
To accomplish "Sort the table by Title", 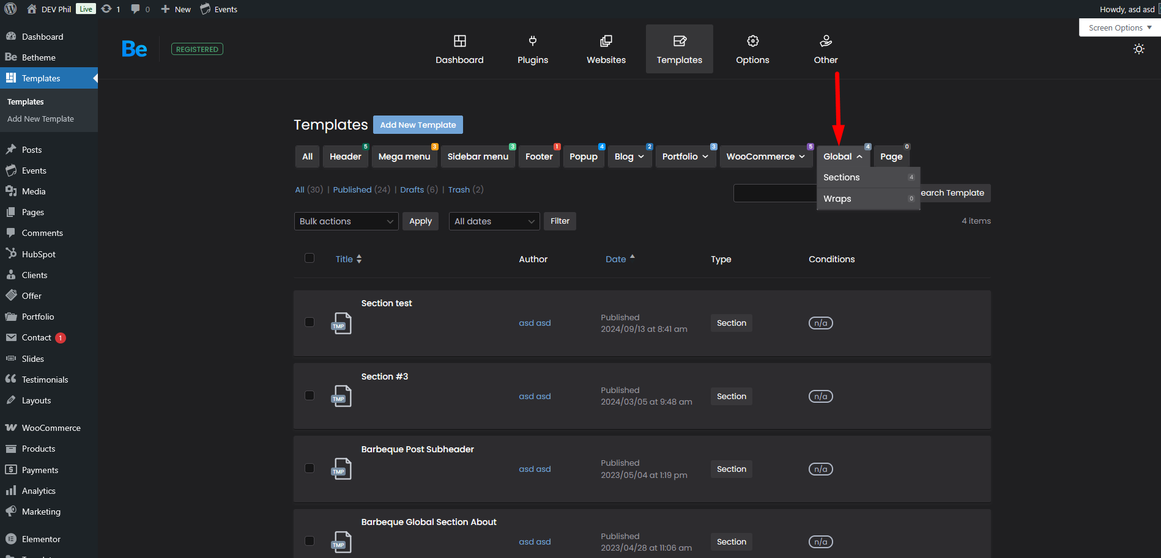I will [349, 259].
